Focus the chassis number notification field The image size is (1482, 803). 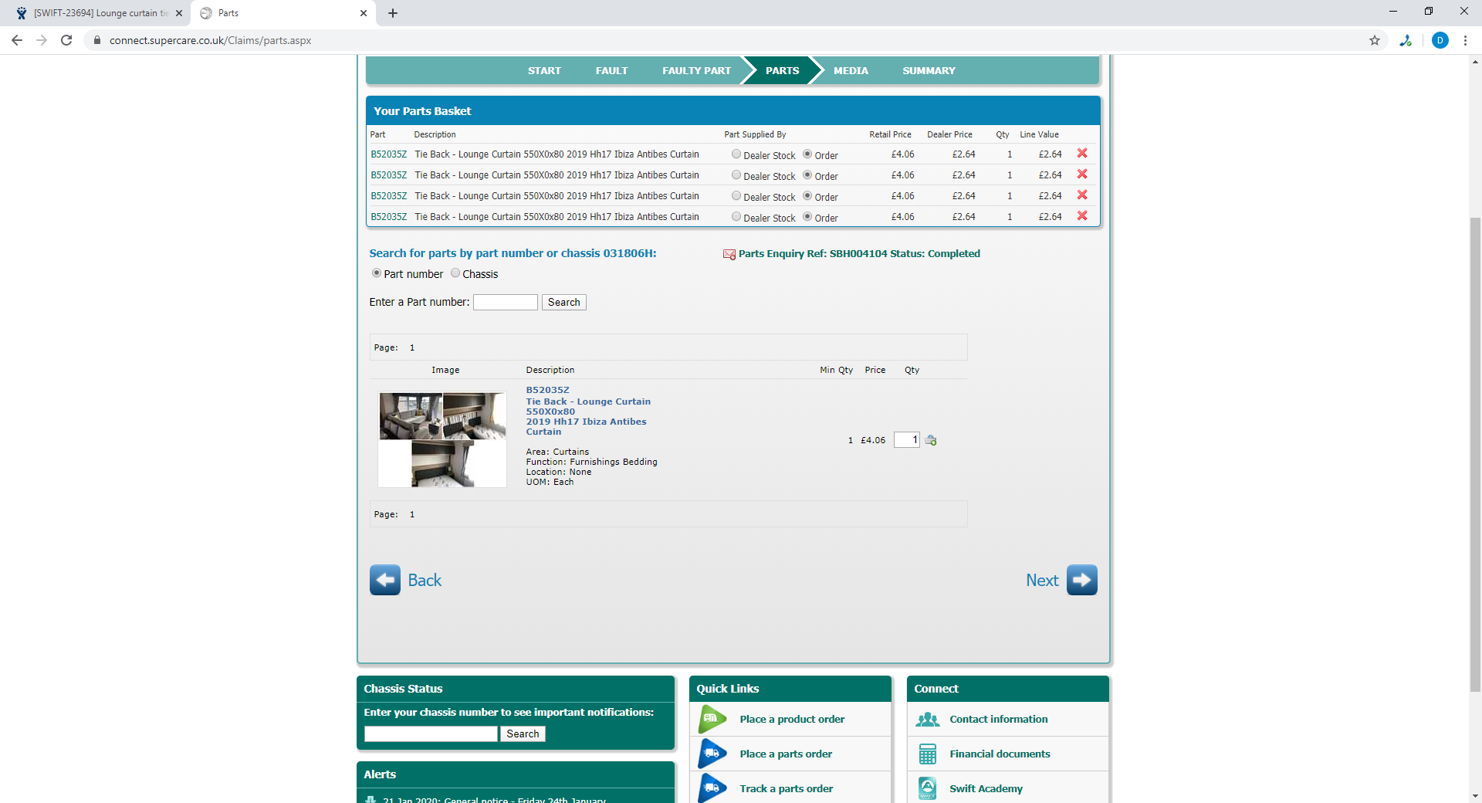(x=431, y=734)
